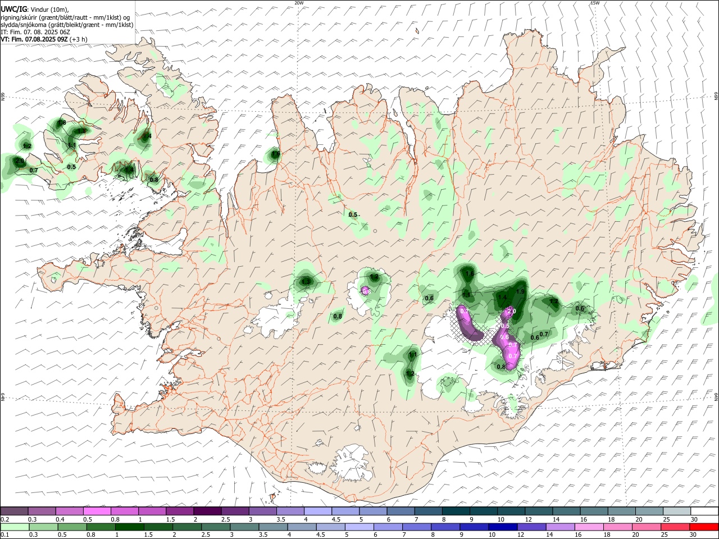Click the pale green 0.1 rain legend swatch
Viewport: 719px width, 539px height.
[14, 527]
